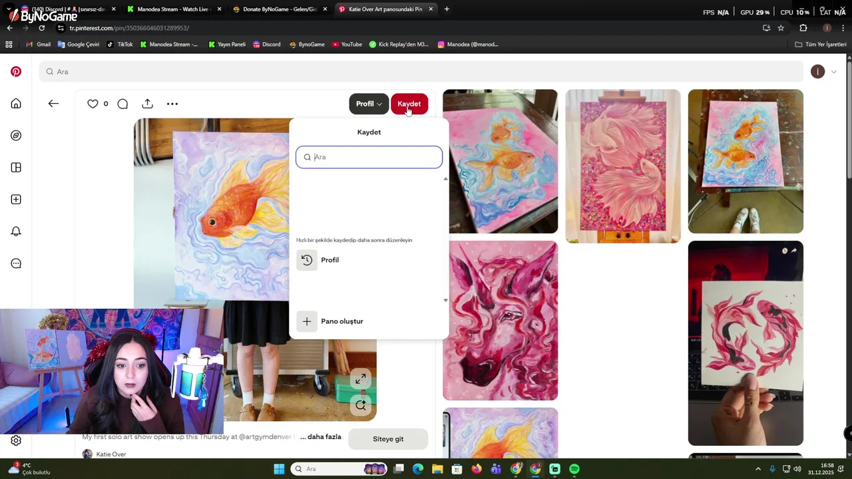Viewport: 852px width, 479px height.
Task: Open File Explorer from the taskbar
Action: tap(437, 469)
